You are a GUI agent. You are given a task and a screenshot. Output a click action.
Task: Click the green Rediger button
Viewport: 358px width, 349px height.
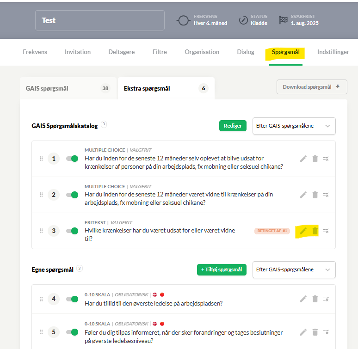click(233, 126)
